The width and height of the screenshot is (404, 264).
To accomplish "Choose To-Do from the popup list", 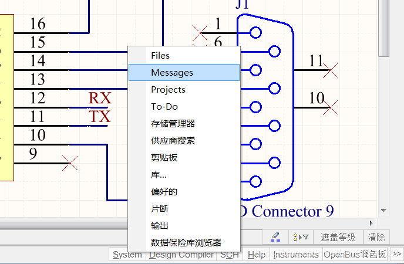I will 184,107.
